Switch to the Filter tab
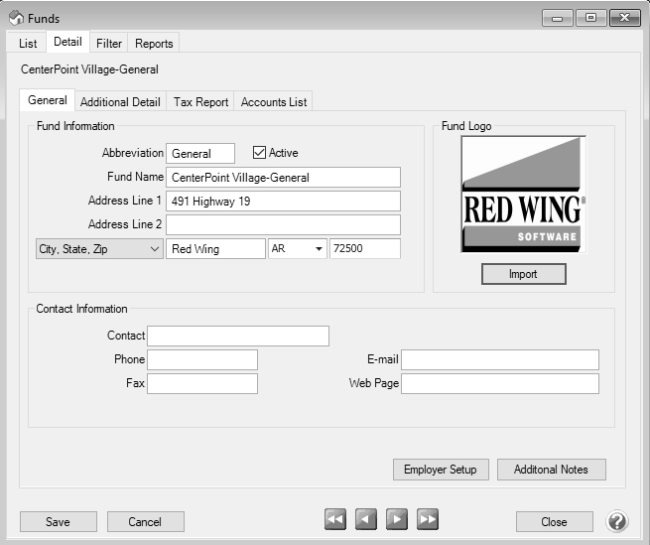 point(109,44)
